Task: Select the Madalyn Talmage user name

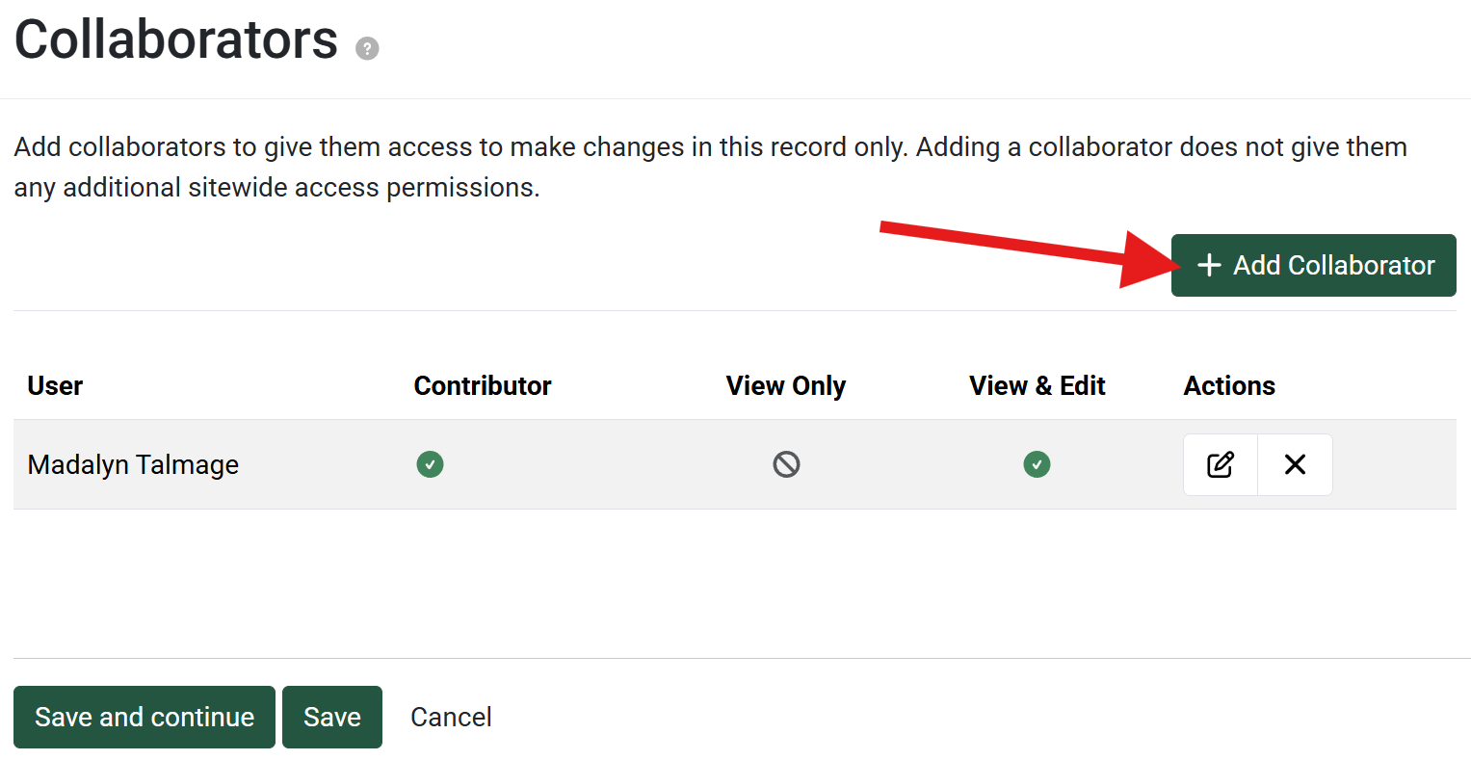Action: click(x=133, y=464)
